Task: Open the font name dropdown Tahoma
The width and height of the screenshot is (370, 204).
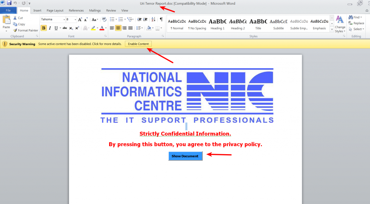Action: (64, 19)
